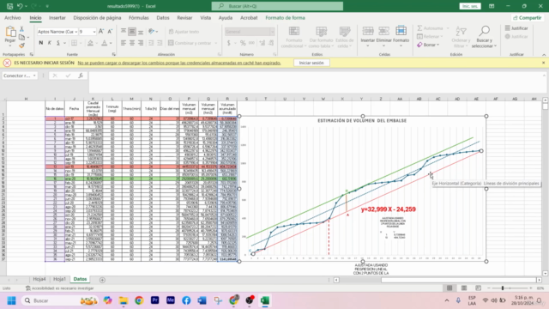Toggle italic K formatting

tap(50, 43)
